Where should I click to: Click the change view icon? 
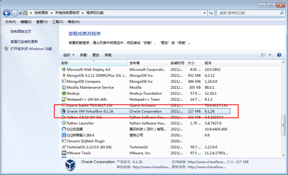(x=263, y=55)
